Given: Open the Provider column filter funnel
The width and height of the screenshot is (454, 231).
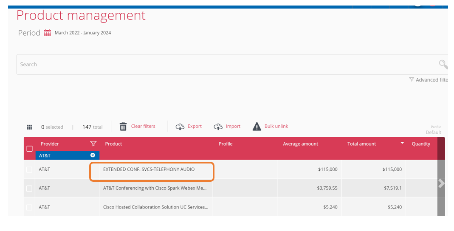Looking at the screenshot, I should tap(93, 144).
